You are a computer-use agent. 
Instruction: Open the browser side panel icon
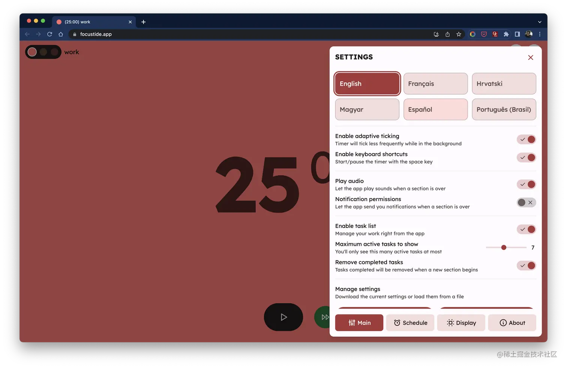pos(517,34)
